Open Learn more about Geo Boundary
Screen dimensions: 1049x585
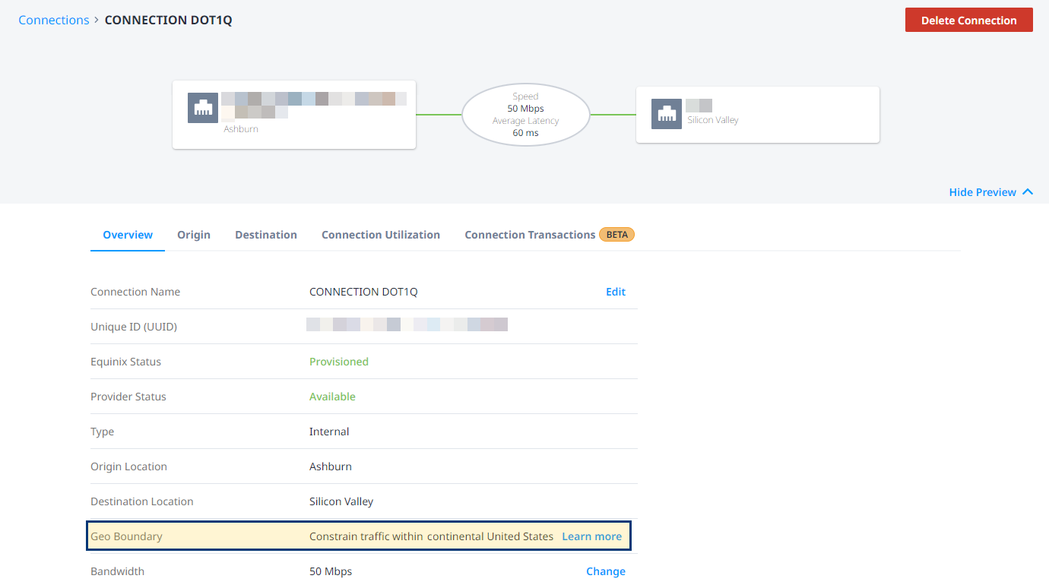pos(591,536)
